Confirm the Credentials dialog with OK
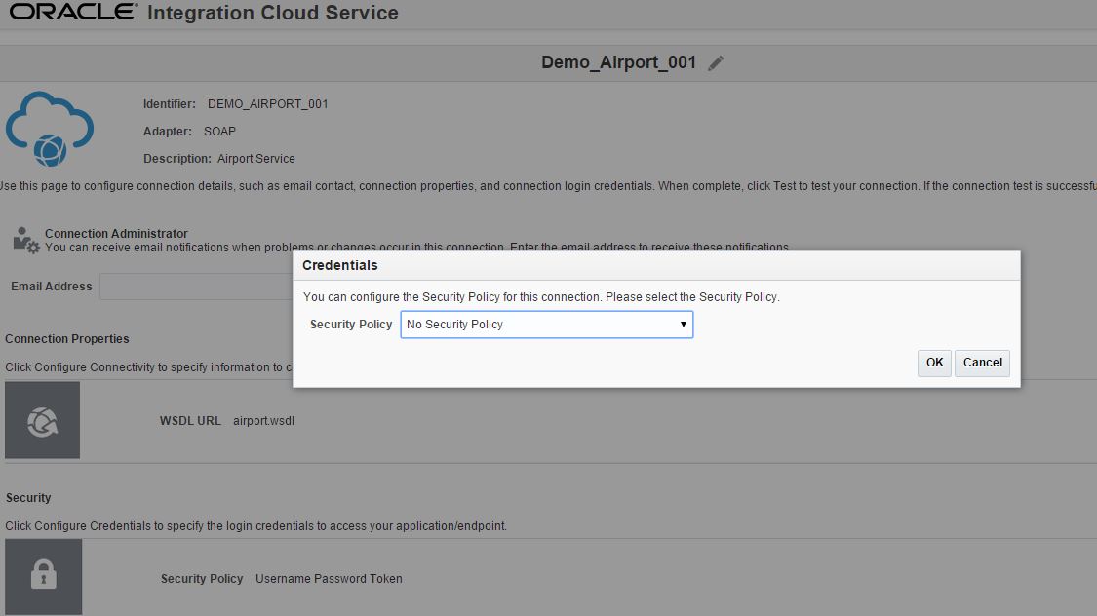Viewport: 1097px width, 616px height. [x=934, y=363]
